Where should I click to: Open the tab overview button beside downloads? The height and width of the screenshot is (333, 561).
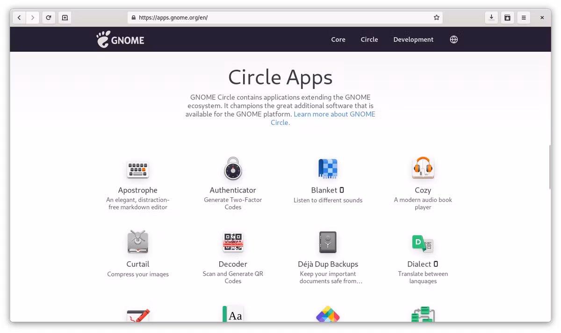507,18
